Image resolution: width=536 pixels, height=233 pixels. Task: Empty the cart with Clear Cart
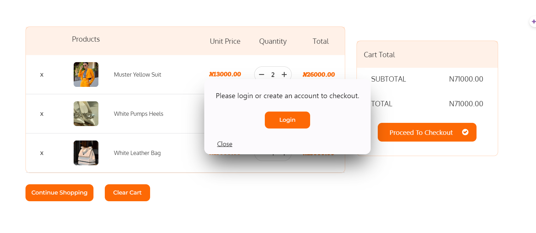(x=127, y=193)
